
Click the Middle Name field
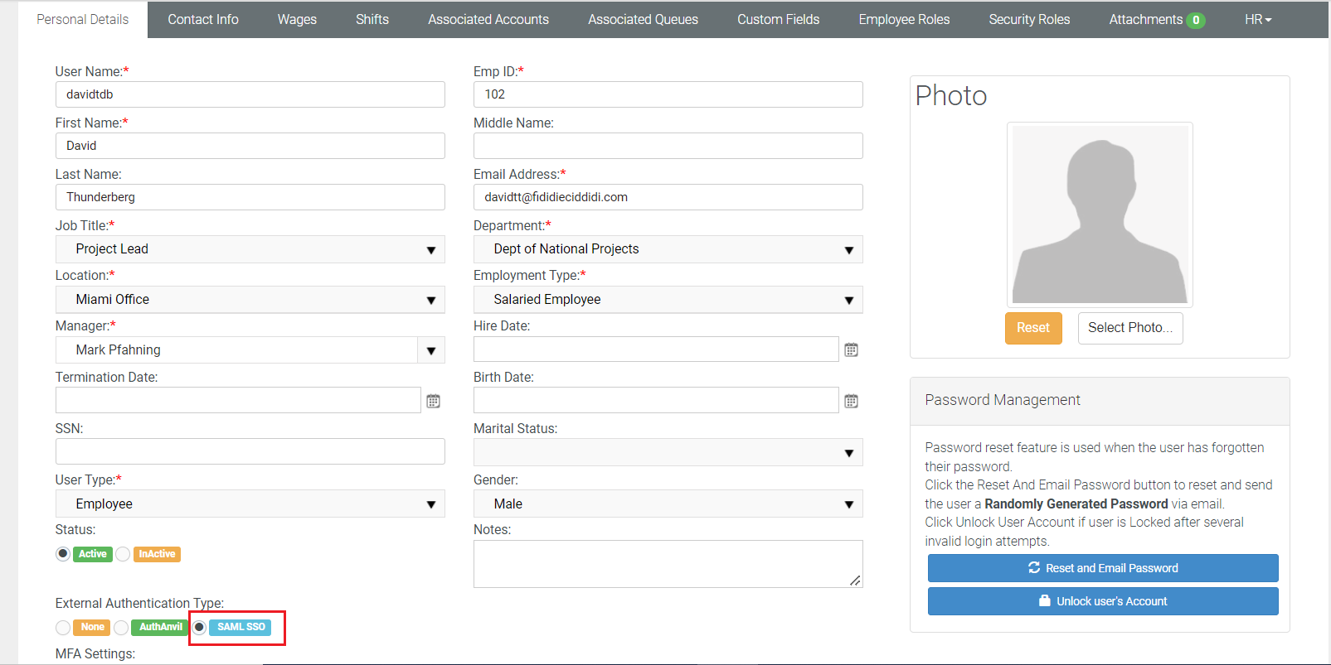(x=668, y=146)
